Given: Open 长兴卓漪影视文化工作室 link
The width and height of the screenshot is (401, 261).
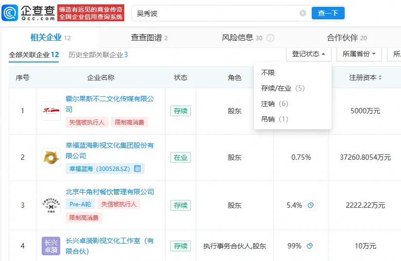Looking at the screenshot, I should 110,246.
